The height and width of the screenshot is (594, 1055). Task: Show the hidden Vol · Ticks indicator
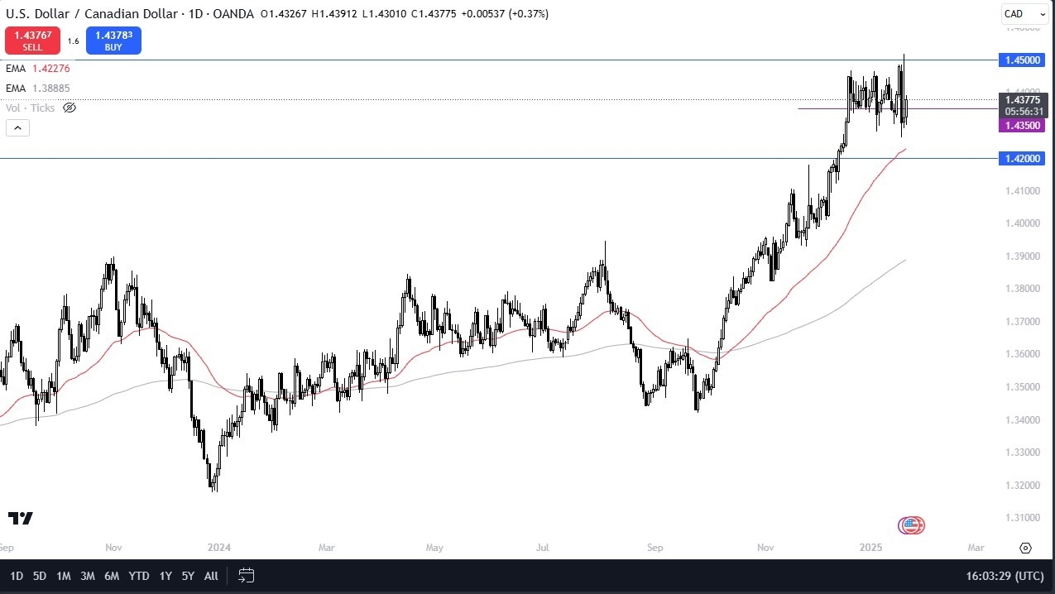tap(70, 108)
